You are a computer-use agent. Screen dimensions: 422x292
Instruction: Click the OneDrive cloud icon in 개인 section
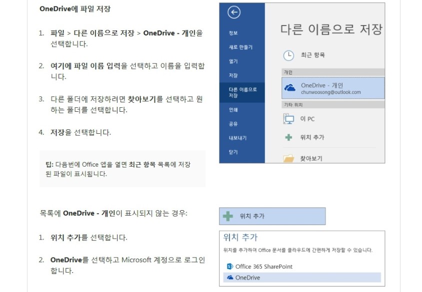click(x=290, y=88)
